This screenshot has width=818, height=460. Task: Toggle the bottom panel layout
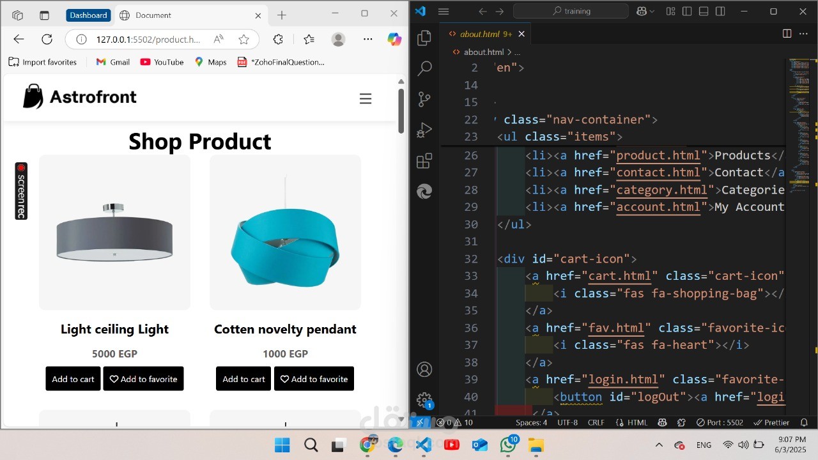click(704, 11)
